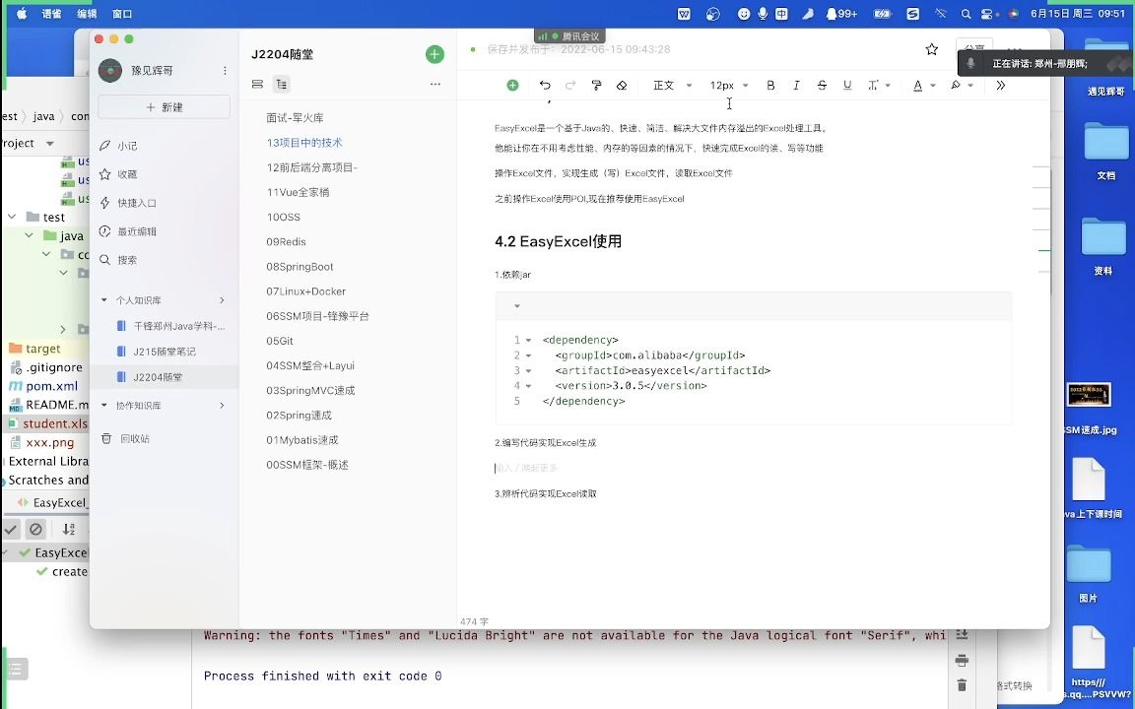Click the clear formatting eraser icon
Viewport: 1135px width, 709px height.
[x=623, y=86]
